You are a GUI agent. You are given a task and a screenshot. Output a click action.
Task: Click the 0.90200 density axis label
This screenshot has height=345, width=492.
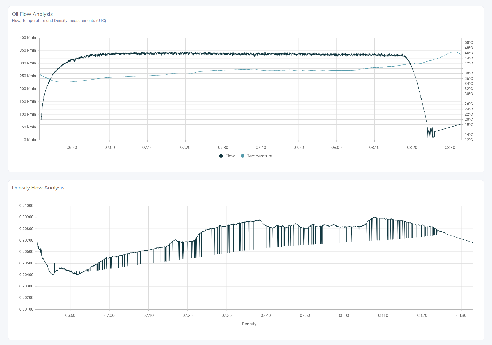click(x=26, y=298)
